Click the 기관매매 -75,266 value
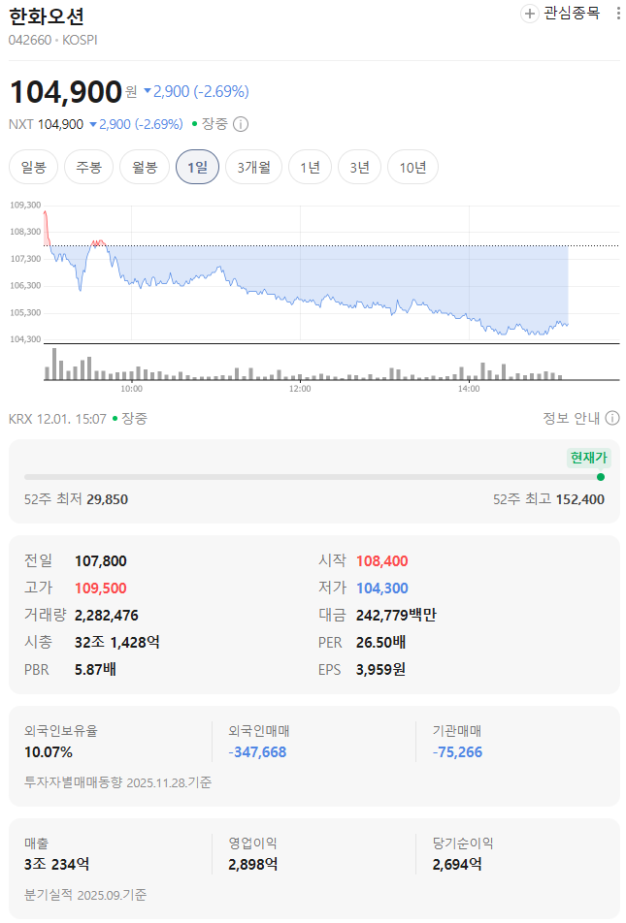The width and height of the screenshot is (626, 923). point(457,751)
